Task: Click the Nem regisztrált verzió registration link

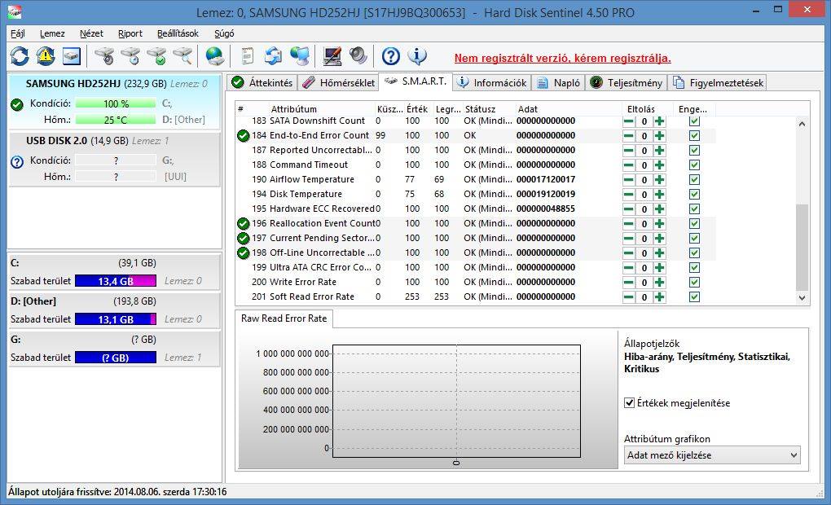Action: pos(562,59)
